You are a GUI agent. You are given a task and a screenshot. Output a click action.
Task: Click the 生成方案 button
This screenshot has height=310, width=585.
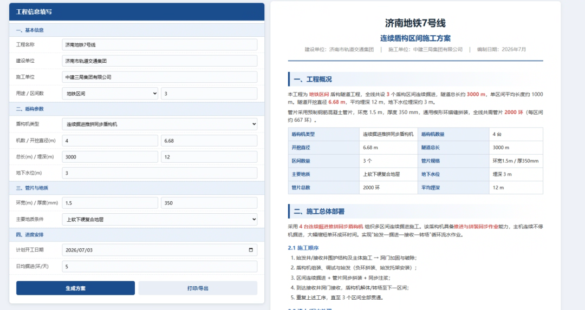tap(75, 288)
